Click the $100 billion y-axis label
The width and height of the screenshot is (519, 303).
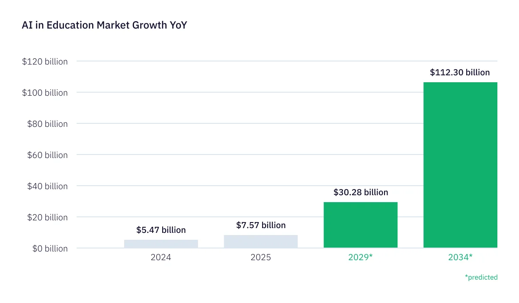click(x=45, y=93)
